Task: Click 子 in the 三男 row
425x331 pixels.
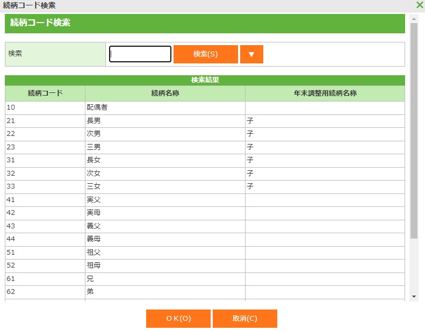Action: pos(325,147)
